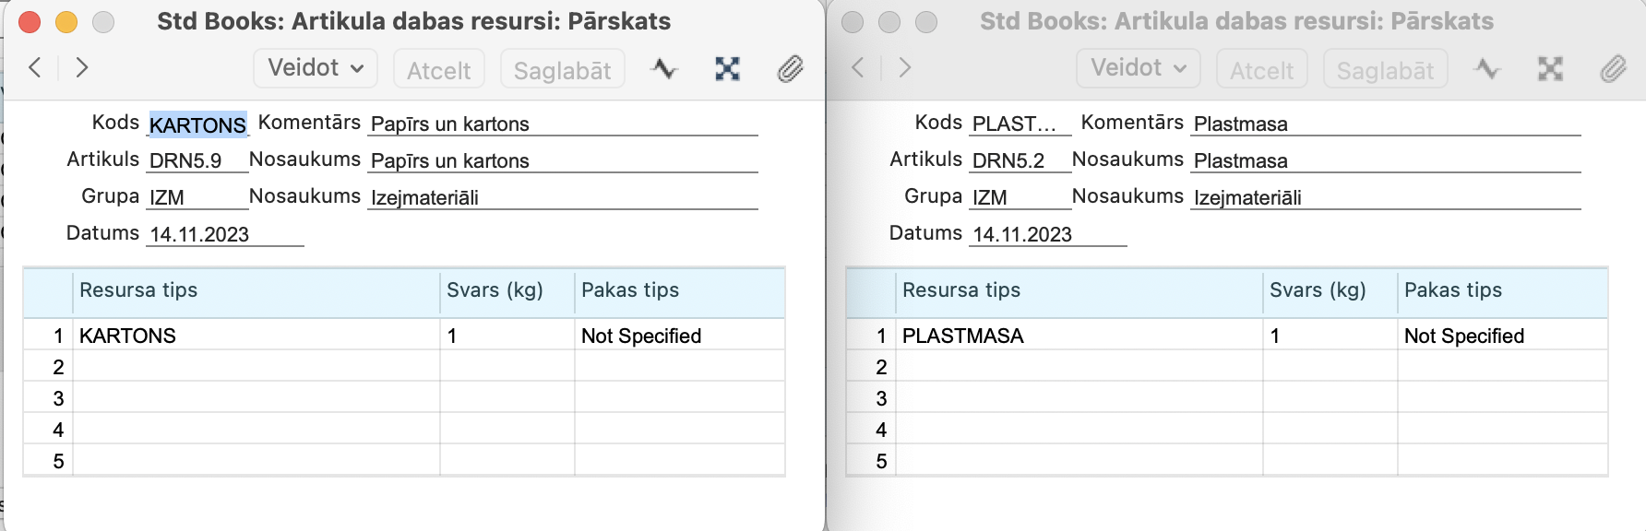Select Not Specified cell in PLASTMASA row

(x=1502, y=336)
